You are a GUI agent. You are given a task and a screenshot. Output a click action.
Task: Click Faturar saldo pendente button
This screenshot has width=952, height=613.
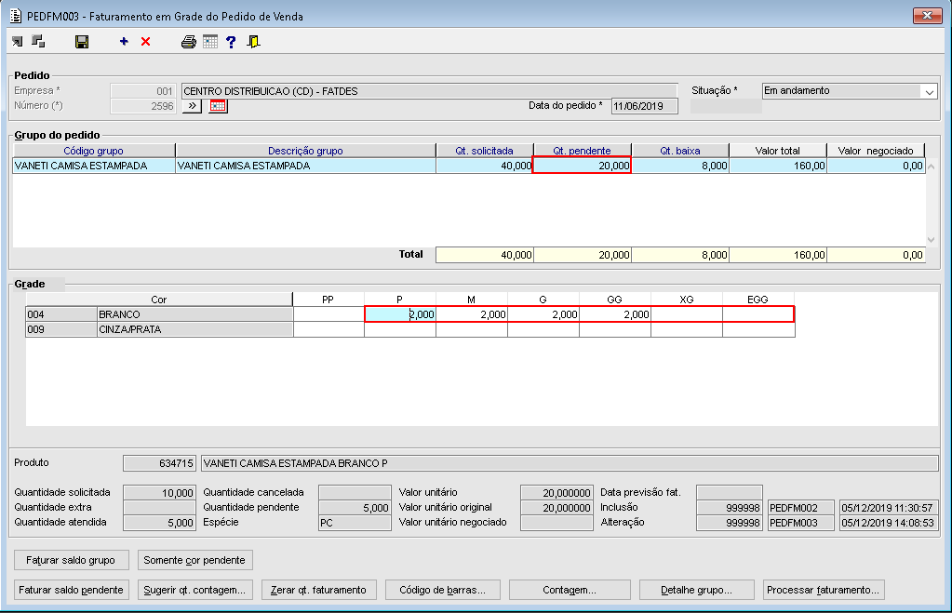tap(71, 590)
